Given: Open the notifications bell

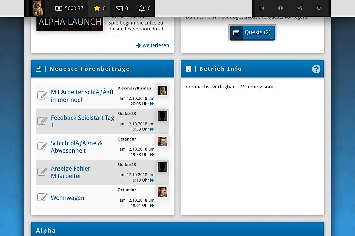Looking at the screenshot, I should [x=144, y=8].
